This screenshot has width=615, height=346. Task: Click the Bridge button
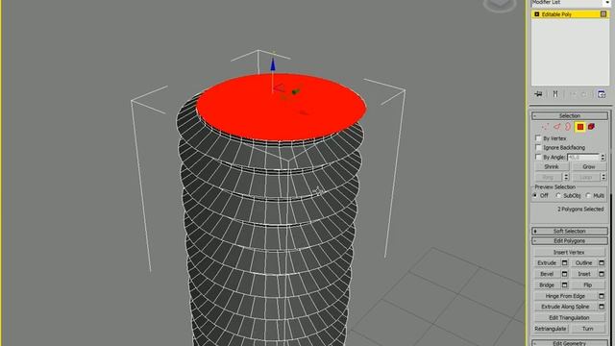(547, 284)
